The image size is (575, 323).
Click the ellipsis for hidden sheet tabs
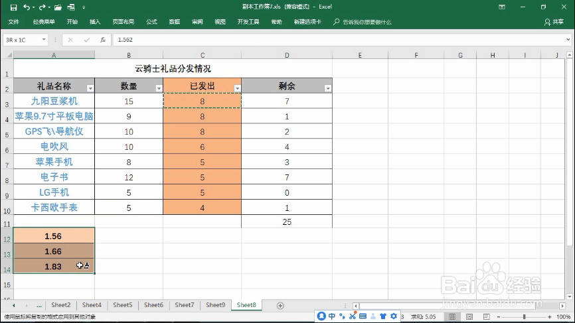pyautogui.click(x=39, y=305)
